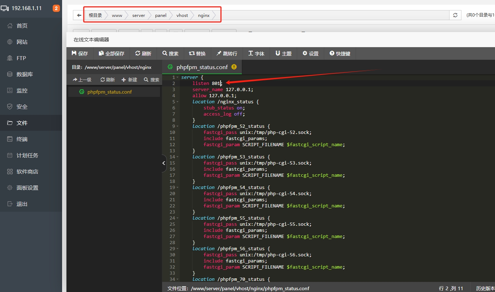The width and height of the screenshot is (495, 292).
Task: Click the 'server_name 127.0.0.1;' line
Action: pyautogui.click(x=223, y=89)
